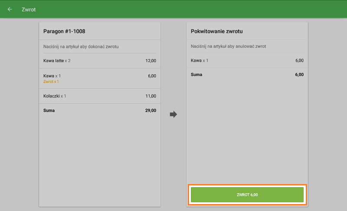Cancel refund of Kawa in refund receipt
Viewport: 347px width, 211px height.
point(247,60)
